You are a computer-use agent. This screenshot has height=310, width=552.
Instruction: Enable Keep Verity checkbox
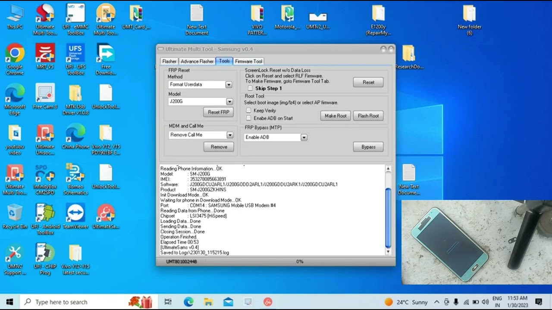(x=248, y=111)
